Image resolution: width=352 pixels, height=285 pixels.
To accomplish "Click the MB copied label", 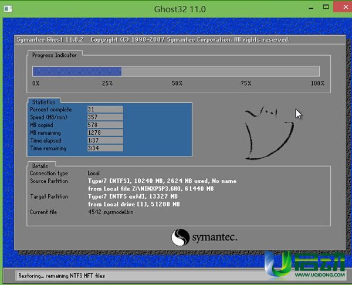I will 42,125.
